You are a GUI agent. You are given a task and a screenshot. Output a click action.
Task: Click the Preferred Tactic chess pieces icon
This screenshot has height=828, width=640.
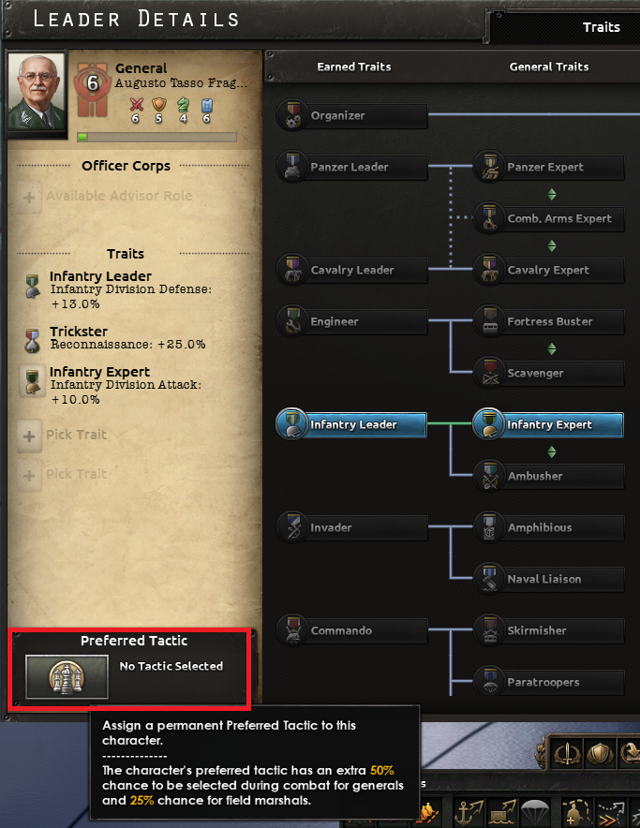coord(67,676)
